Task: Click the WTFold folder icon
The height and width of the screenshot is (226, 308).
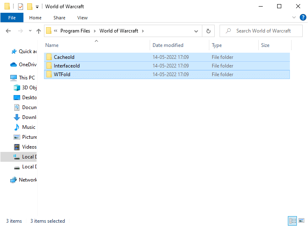Action: (x=49, y=75)
